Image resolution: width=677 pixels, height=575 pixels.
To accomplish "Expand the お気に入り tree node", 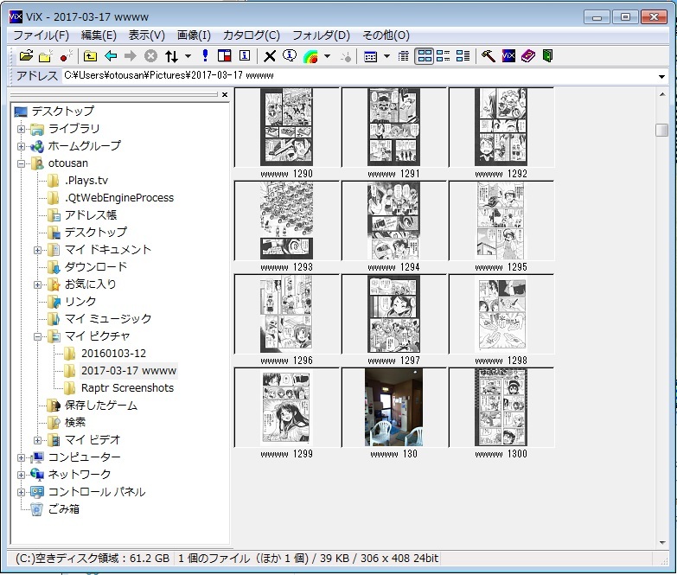I will tap(37, 284).
